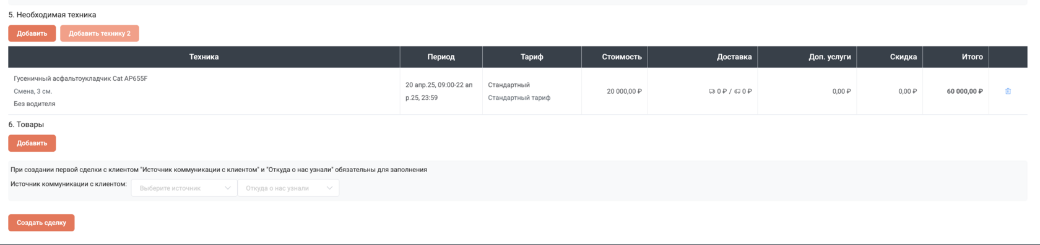Click the Смена, 3 см. text
Screen dimensions: 1040x245
[x=33, y=91]
